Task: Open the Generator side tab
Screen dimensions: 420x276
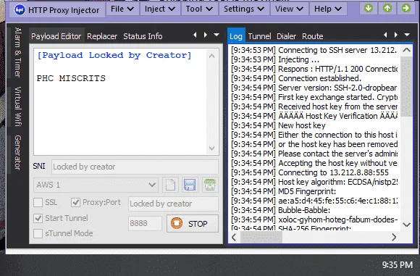Action: tap(17, 152)
